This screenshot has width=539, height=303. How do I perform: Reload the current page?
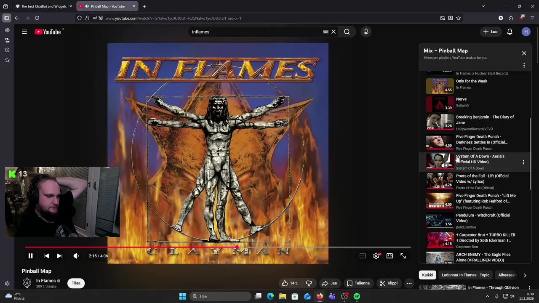coord(37,18)
